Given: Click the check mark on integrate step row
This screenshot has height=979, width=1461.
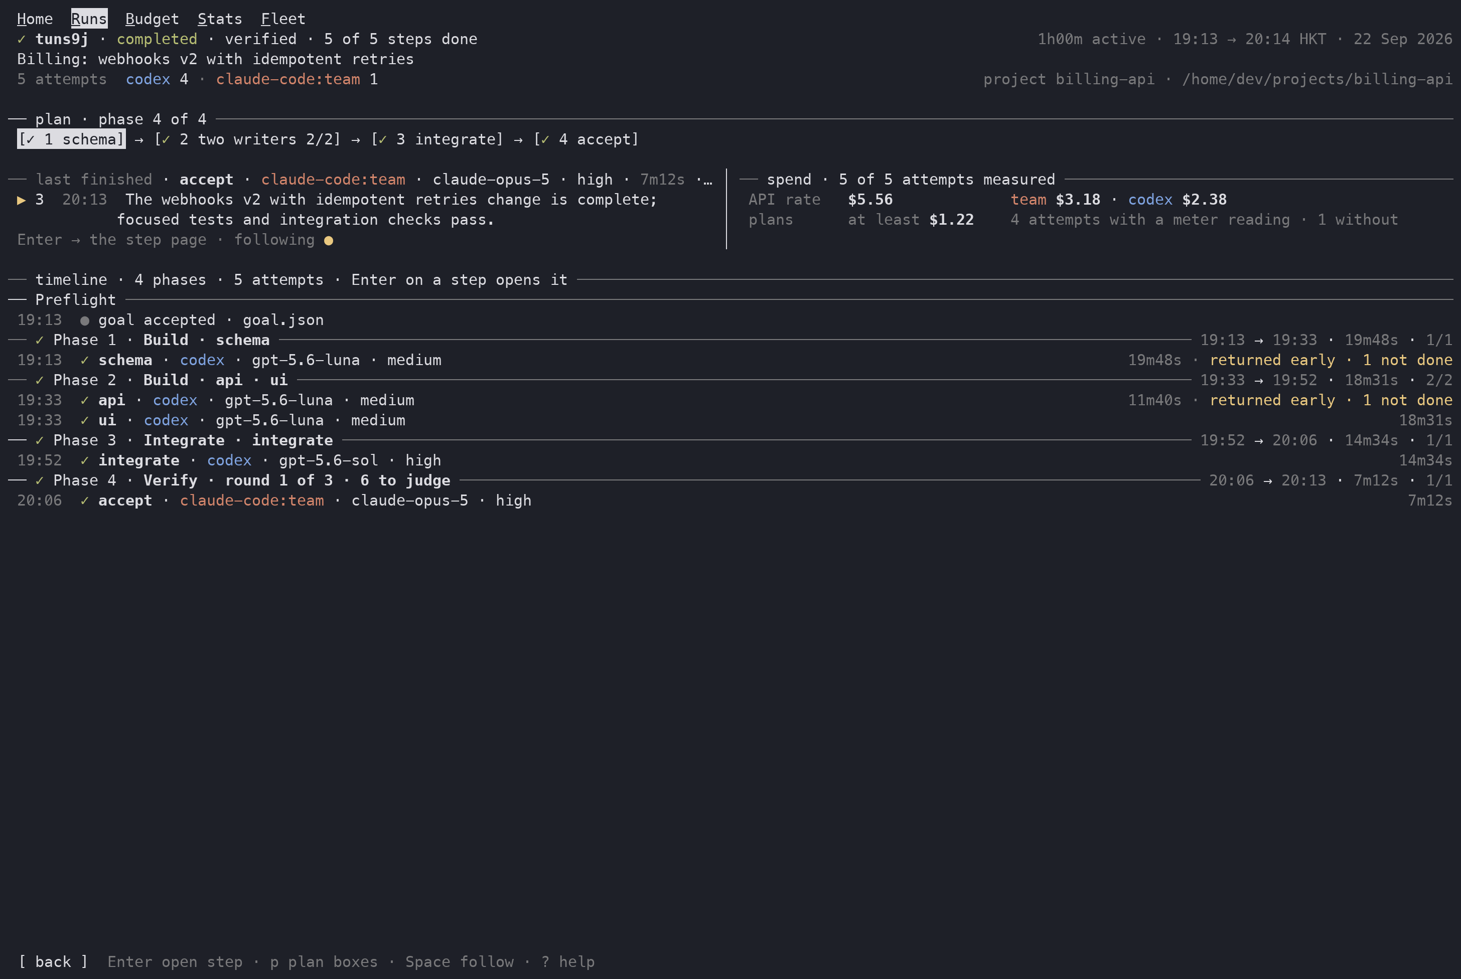Looking at the screenshot, I should 84,460.
